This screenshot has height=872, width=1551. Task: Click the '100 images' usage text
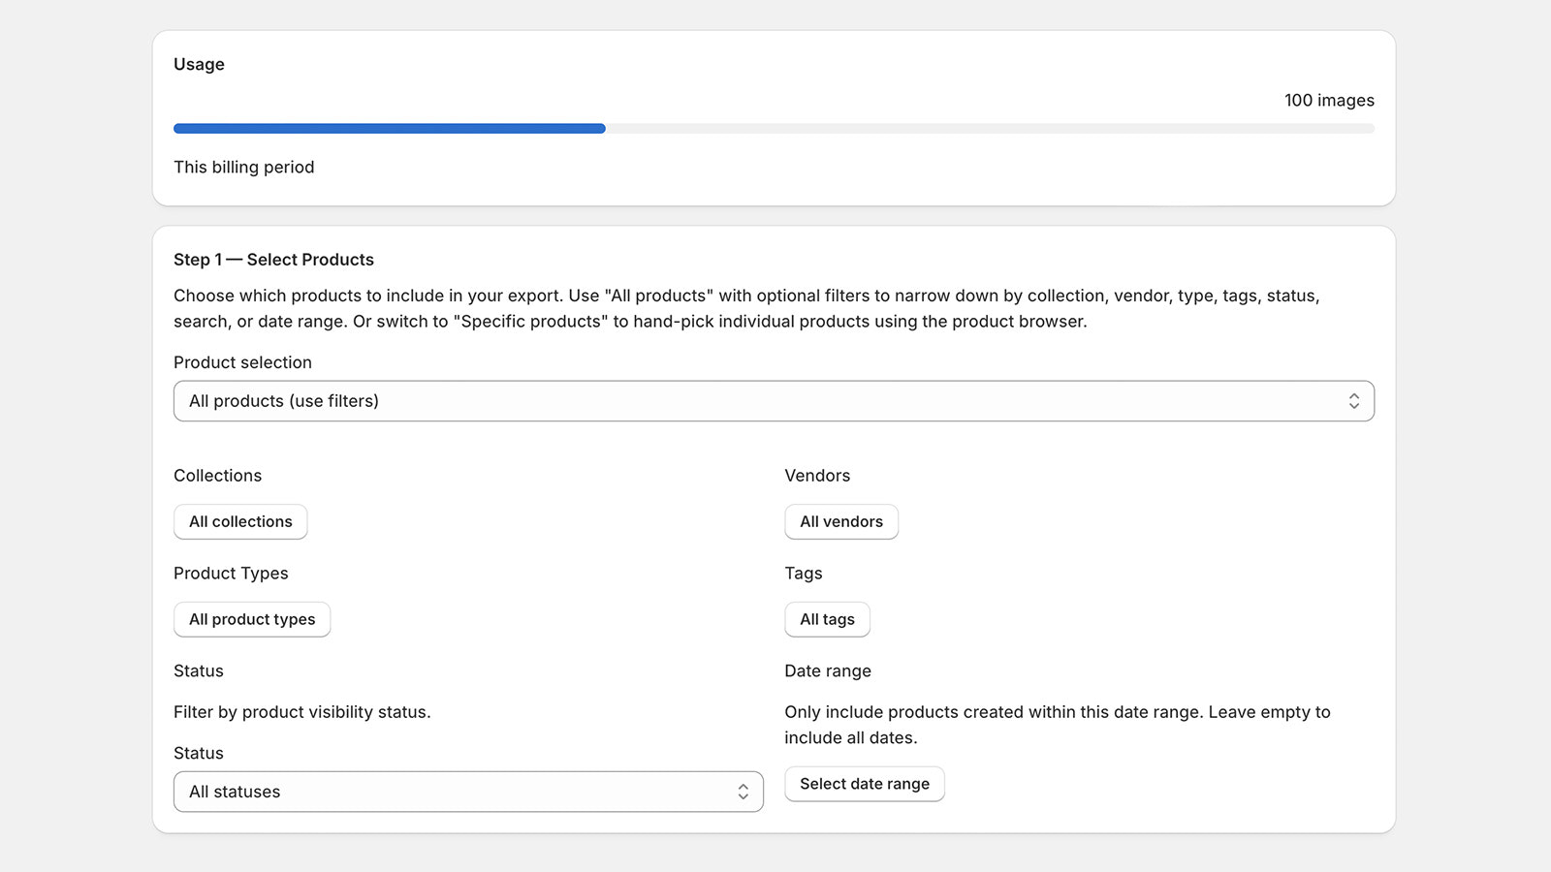1329,100
